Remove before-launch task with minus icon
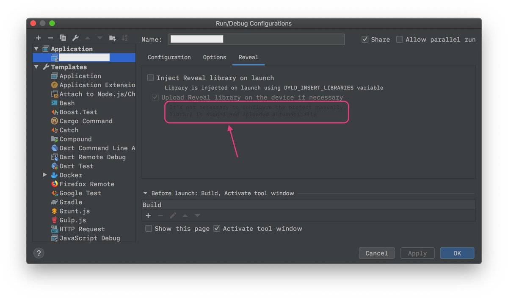The height and width of the screenshot is (299, 508). 160,216
